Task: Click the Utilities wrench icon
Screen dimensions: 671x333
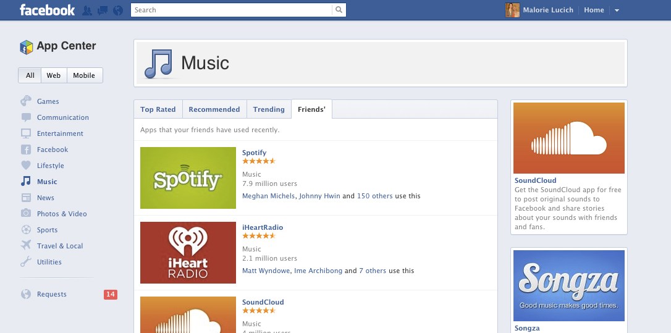Action: coord(26,261)
